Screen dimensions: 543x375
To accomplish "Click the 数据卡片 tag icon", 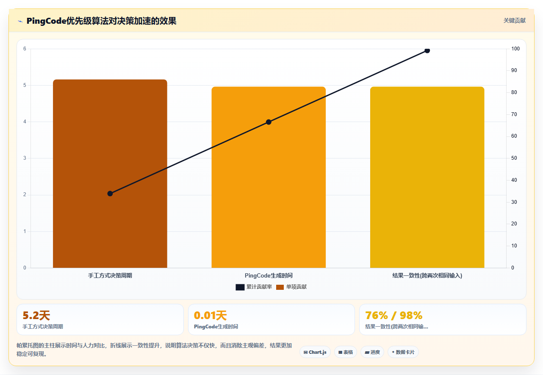I will pos(393,352).
